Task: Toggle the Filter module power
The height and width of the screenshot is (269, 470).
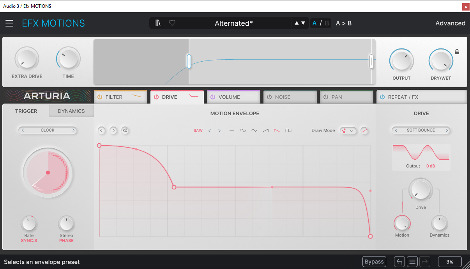Action: click(x=99, y=97)
